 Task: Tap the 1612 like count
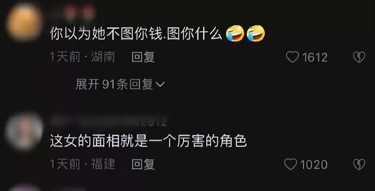(315, 58)
